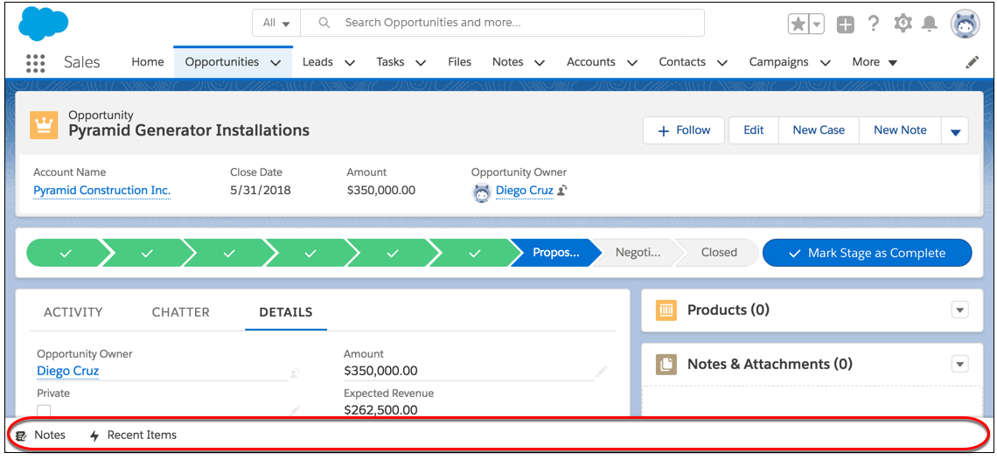Expand the Tasks tab chevron
This screenshot has width=997, height=460.
[x=421, y=62]
